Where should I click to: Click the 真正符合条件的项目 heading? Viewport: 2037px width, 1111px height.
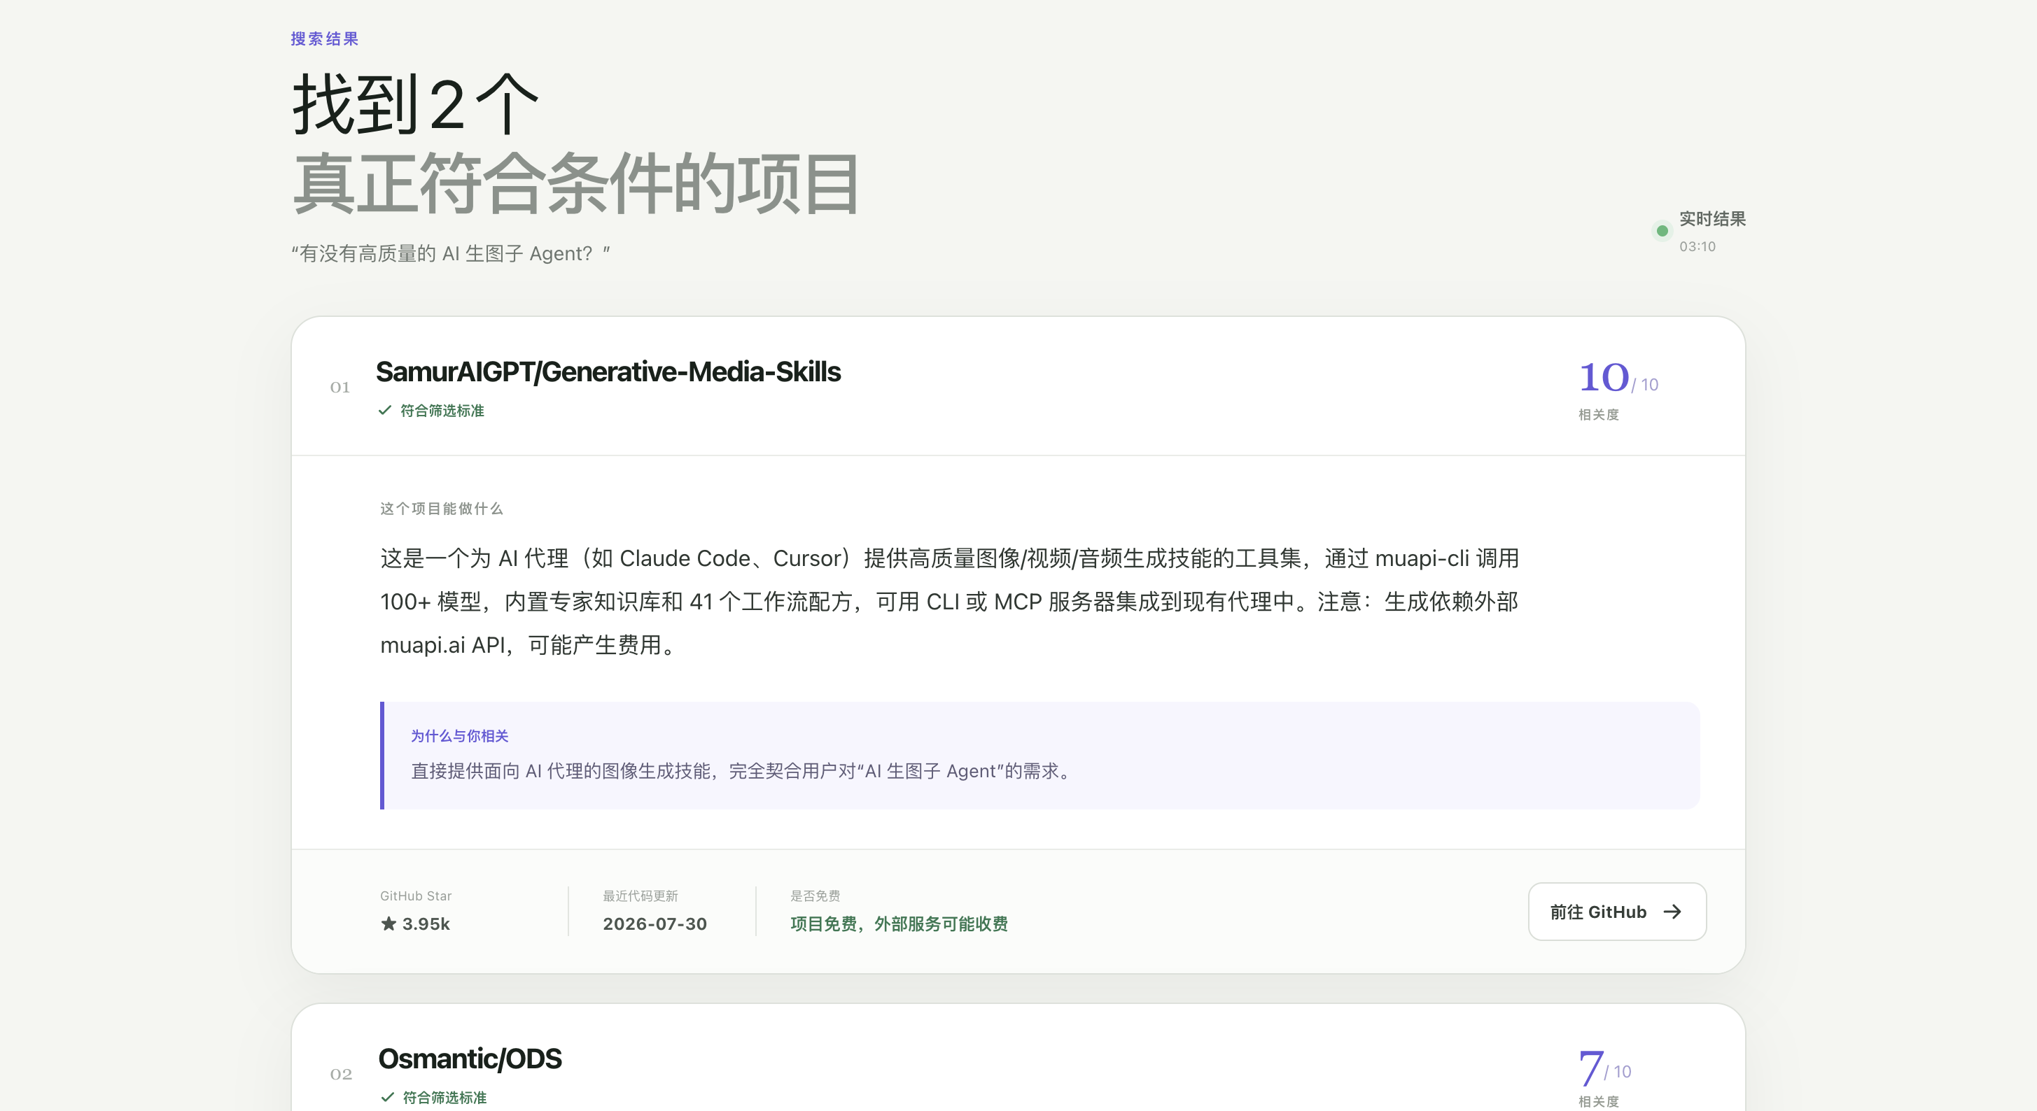[x=575, y=183]
